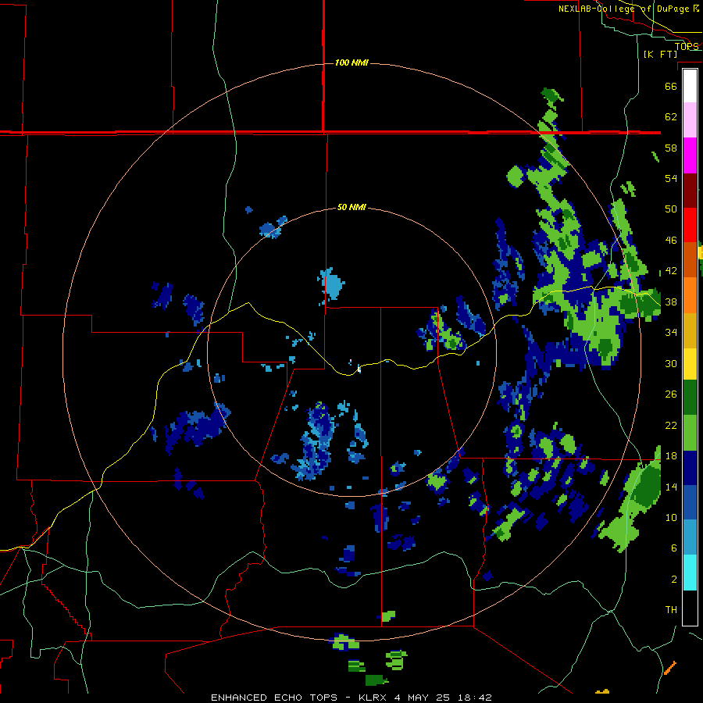
Task: Click the 'NEXLAB-College of DuPage' credit text
Action: tap(625, 9)
